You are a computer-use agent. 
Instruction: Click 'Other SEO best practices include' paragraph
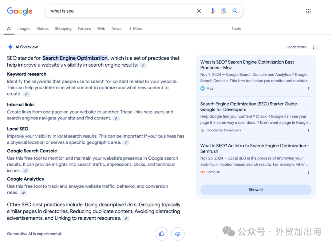click(x=93, y=212)
